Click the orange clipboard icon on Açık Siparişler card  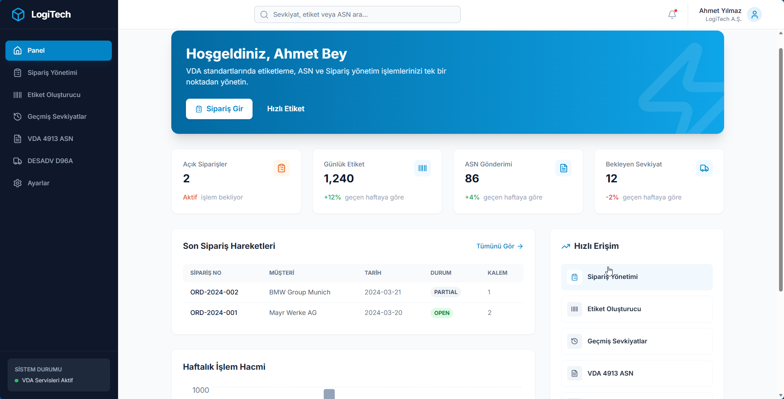coord(281,168)
